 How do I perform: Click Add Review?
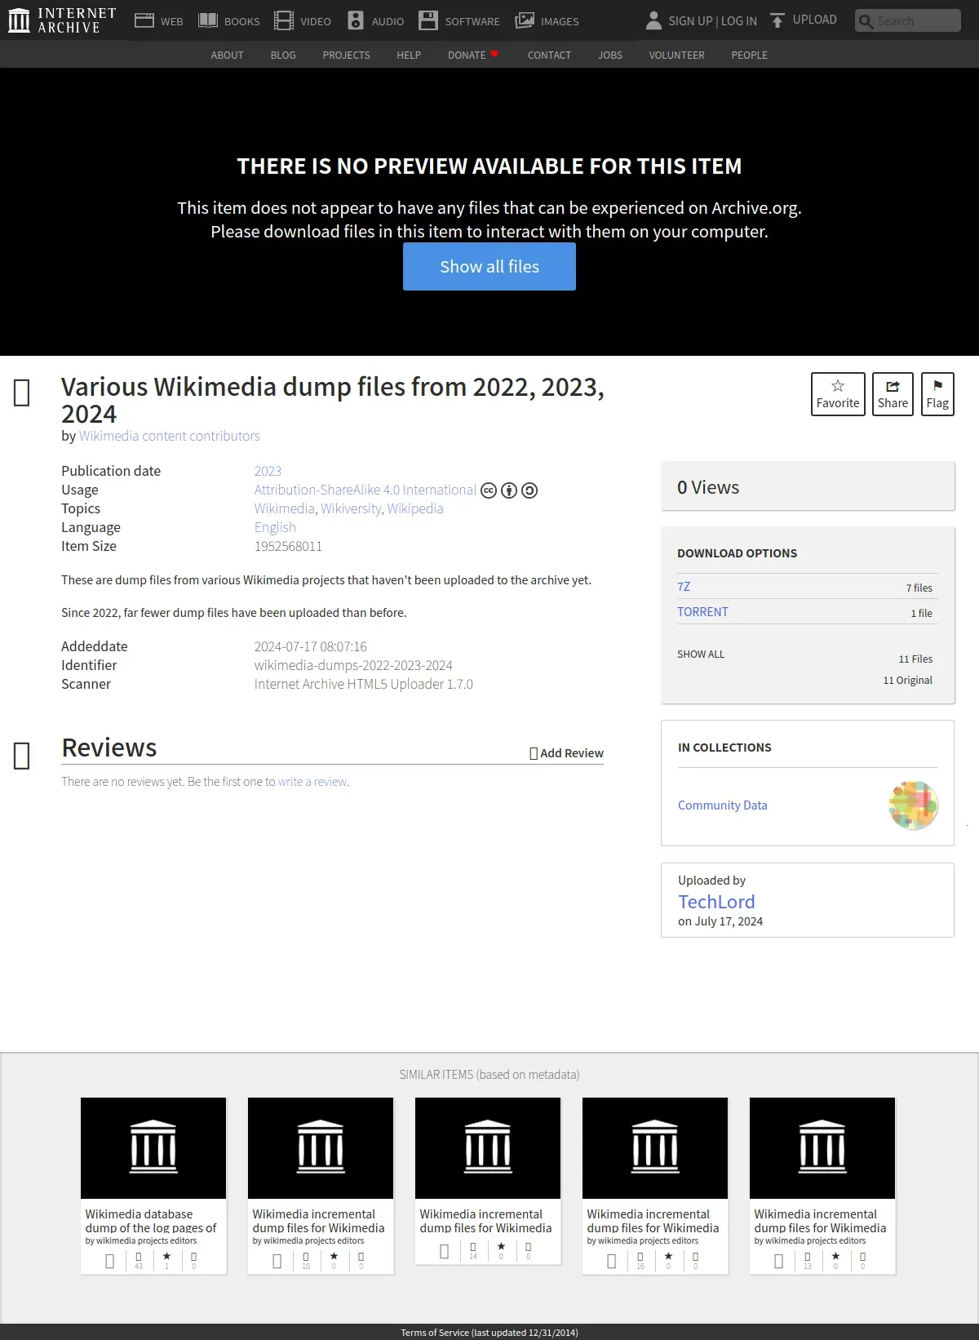click(x=566, y=753)
